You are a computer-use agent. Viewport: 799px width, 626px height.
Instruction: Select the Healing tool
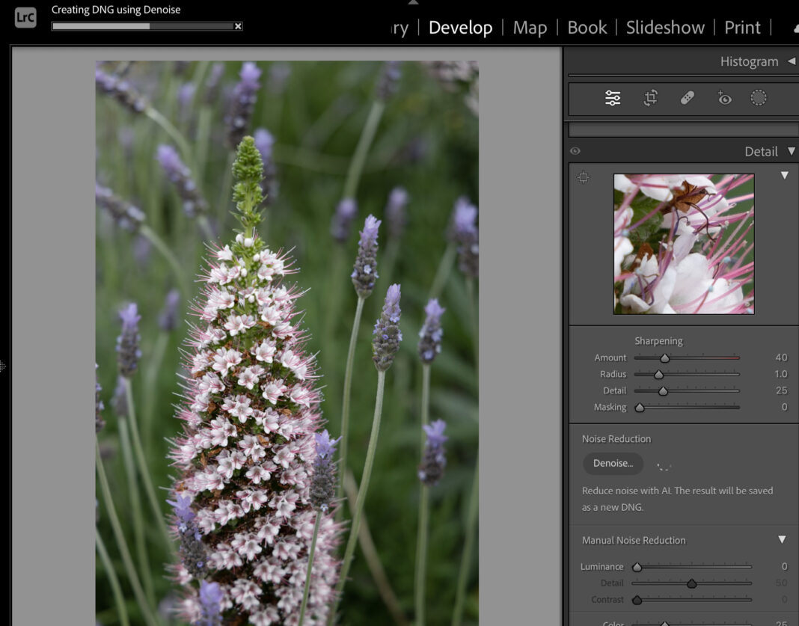(x=686, y=97)
